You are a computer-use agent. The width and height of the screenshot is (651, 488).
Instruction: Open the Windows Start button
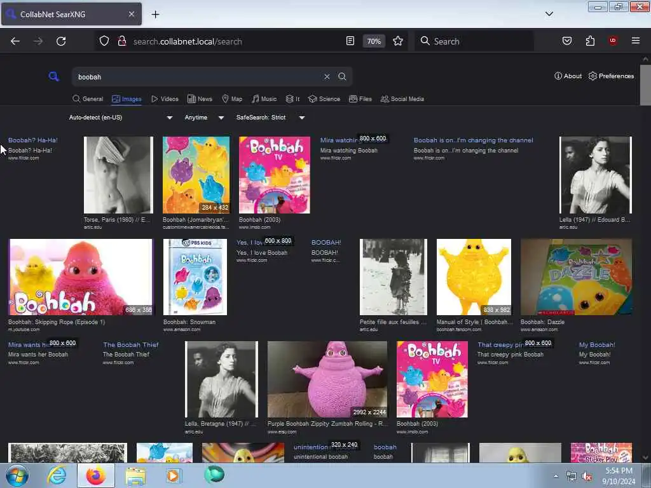(17, 475)
